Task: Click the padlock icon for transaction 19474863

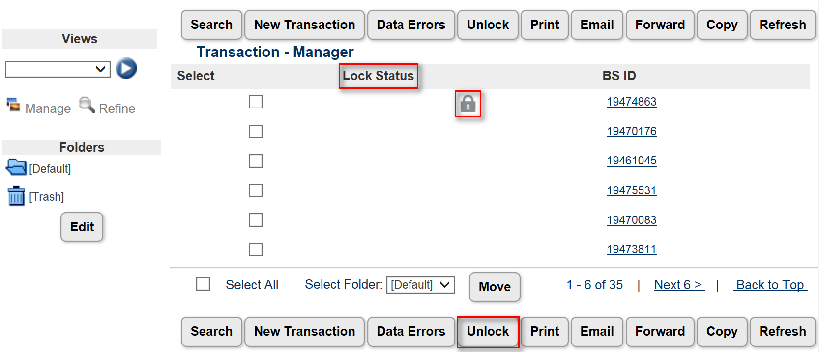Action: pos(468,104)
